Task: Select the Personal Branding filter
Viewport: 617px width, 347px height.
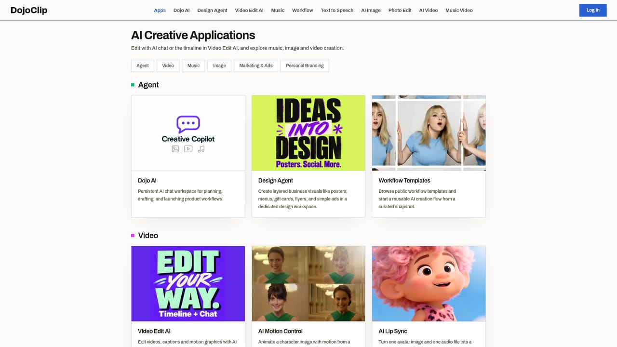Action: coord(305,66)
